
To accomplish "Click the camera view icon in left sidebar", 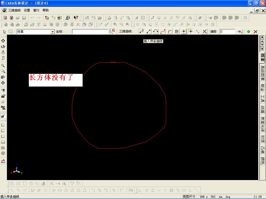I will click(x=3, y=96).
